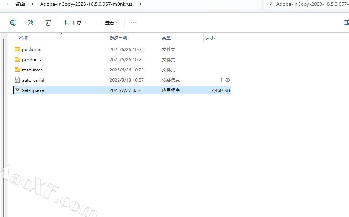Click the 7,460 KB size value
Screen dimensions: 349x217
(220, 90)
